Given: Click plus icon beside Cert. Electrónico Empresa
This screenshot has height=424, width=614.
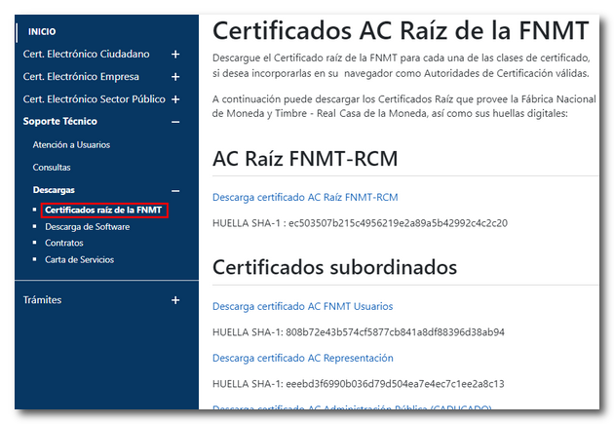Looking at the screenshot, I should (175, 77).
